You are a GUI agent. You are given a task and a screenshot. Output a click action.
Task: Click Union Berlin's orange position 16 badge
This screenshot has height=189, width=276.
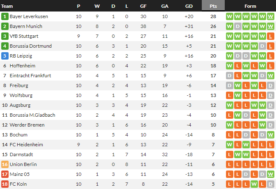(x=5, y=164)
